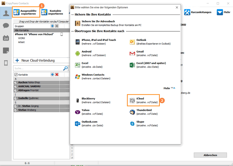
Task: Uncheck the Abfragen Priorität contact
Action: tap(16, 91)
